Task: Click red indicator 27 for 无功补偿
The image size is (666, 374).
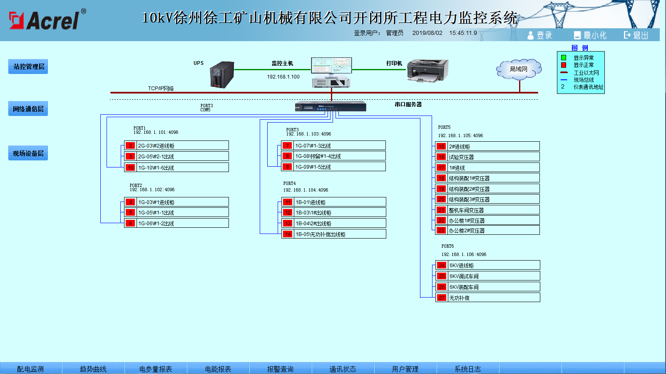Action: 442,298
